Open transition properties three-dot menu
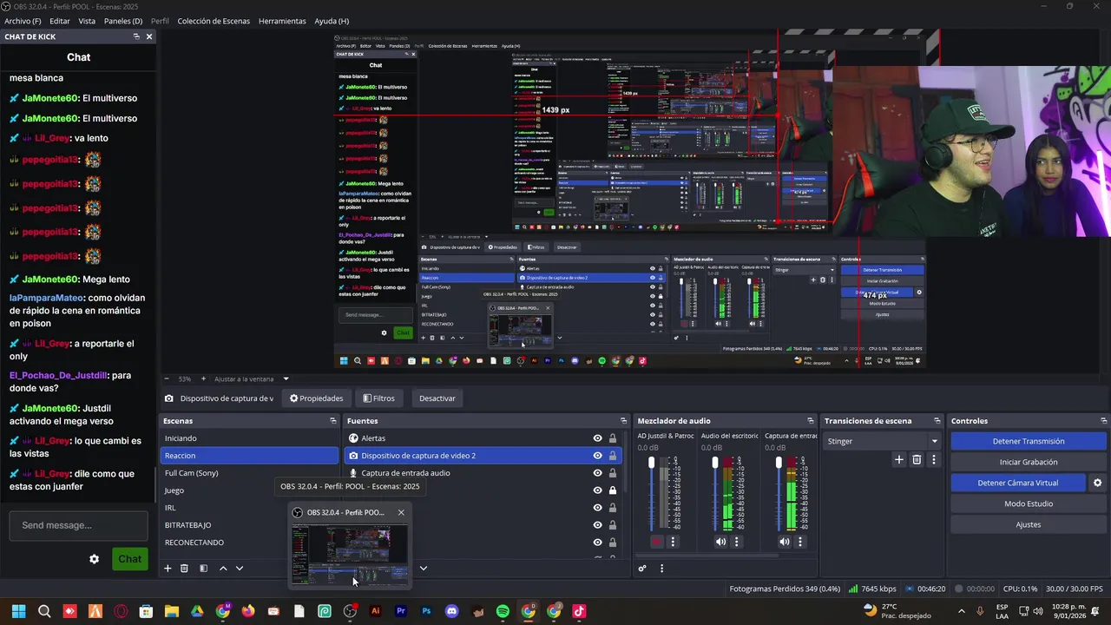 934,460
